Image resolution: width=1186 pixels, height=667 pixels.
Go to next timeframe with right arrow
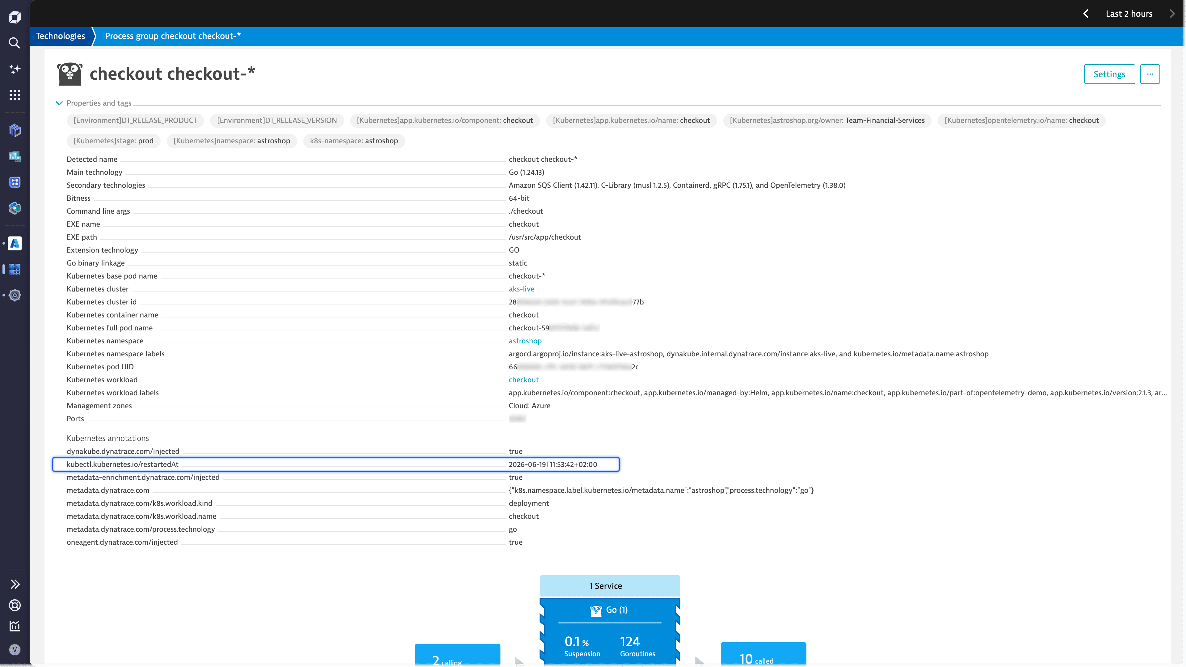[x=1172, y=14]
